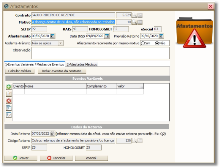The width and height of the screenshot is (220, 168).
Task: Click the red delete event icon
Action: click(x=9, y=101)
